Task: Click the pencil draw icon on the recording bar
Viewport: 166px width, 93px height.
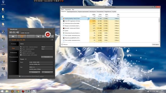Action: click(58, 1)
